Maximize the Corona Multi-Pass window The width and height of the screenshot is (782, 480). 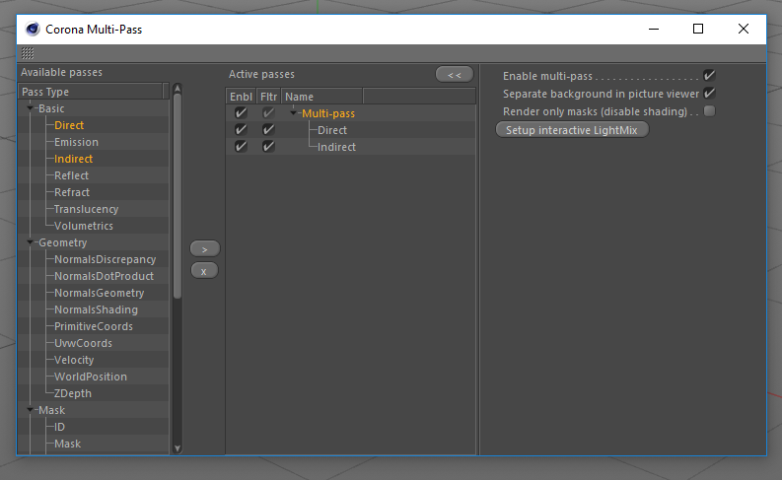[x=698, y=30]
